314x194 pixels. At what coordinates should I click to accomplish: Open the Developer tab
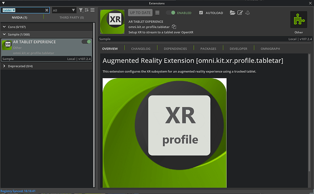click(238, 49)
